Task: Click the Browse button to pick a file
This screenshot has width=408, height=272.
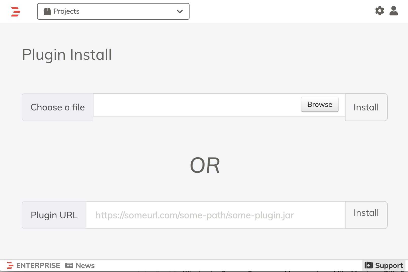Action: [x=320, y=104]
